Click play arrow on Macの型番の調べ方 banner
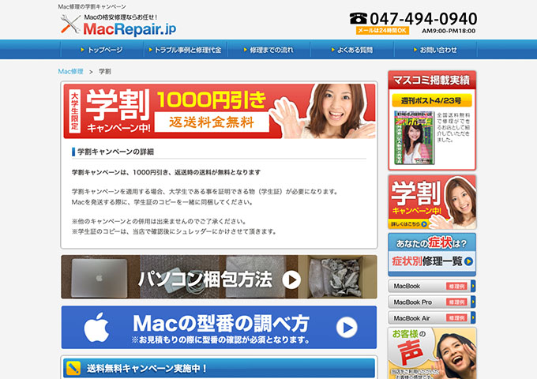The width and height of the screenshot is (537, 379). coord(347,328)
